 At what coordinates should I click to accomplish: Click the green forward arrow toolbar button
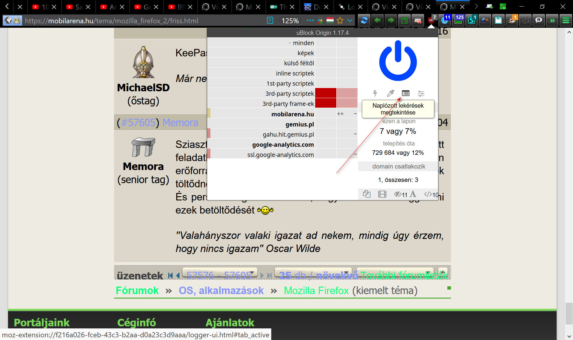(391, 21)
